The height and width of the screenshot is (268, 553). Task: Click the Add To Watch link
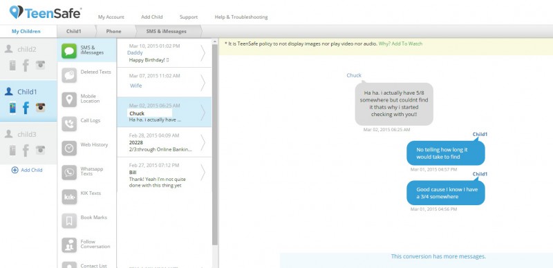[406, 44]
